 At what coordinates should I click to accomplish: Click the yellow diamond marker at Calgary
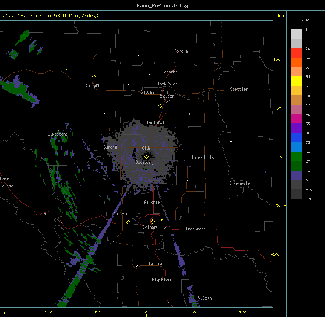click(153, 222)
